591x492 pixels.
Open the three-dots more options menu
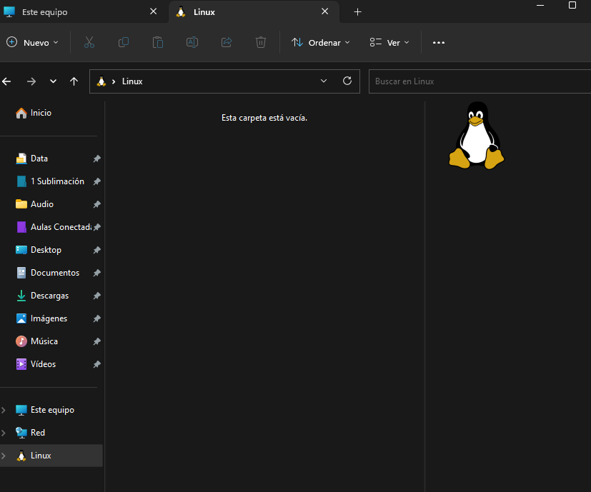[x=438, y=43]
